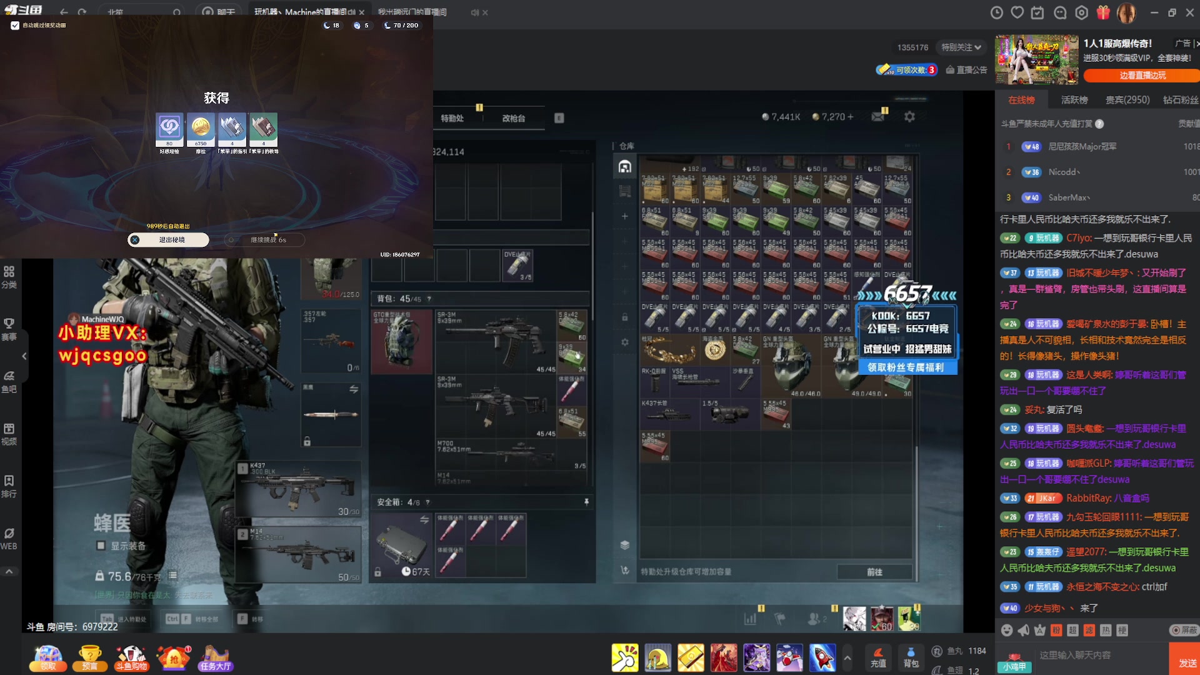This screenshot has width=1200, height=675.
Task: Open the user avatar profile
Action: point(1126,12)
